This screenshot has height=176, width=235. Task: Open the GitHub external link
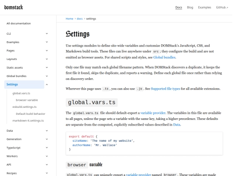click(x=222, y=7)
